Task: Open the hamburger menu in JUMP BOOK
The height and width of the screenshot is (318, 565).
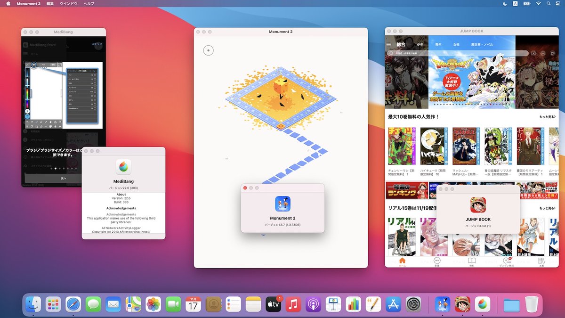Action: (388, 44)
